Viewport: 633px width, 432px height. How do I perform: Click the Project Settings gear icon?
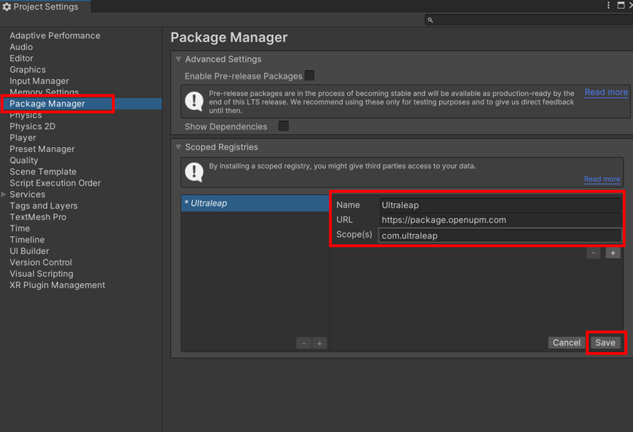7,7
